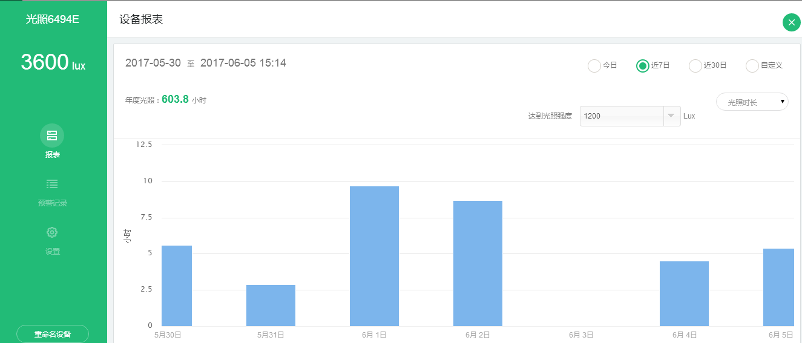
Task: Close the 设备报表 panel with green X
Action: tap(791, 22)
